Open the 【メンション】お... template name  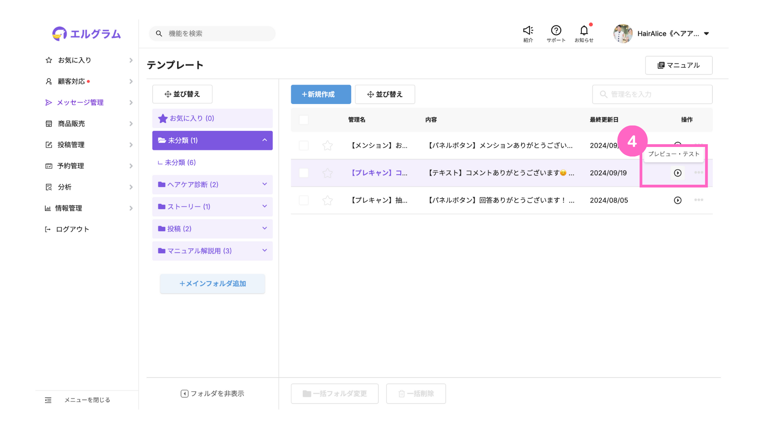pos(378,145)
